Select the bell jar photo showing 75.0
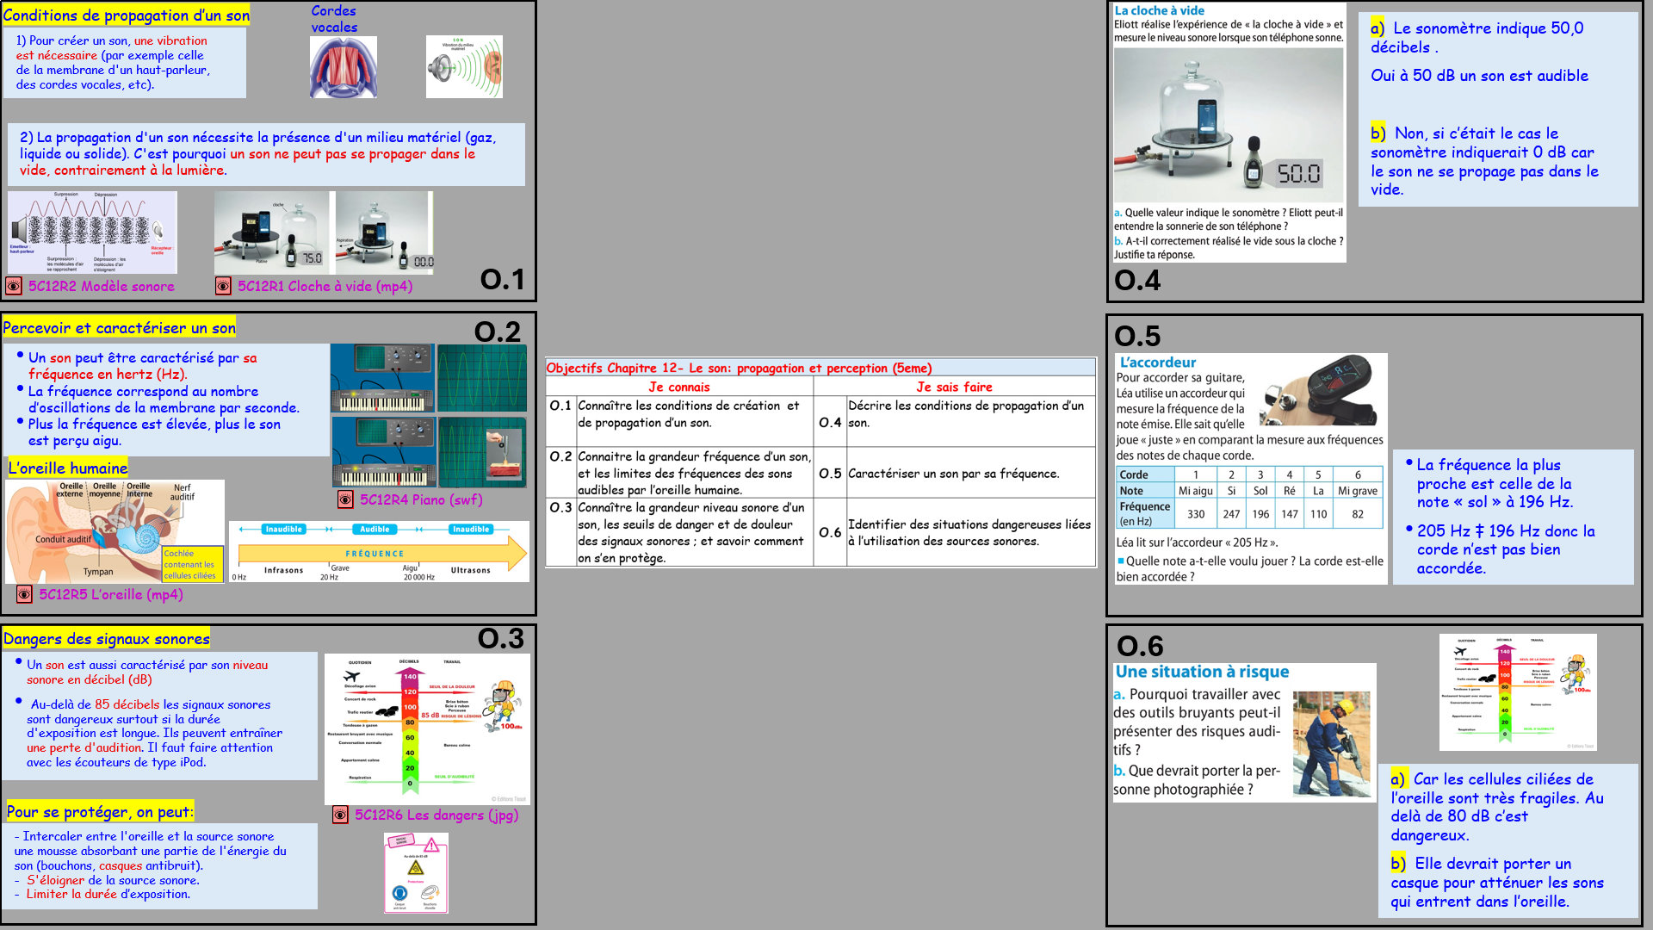The image size is (1653, 930). click(271, 232)
